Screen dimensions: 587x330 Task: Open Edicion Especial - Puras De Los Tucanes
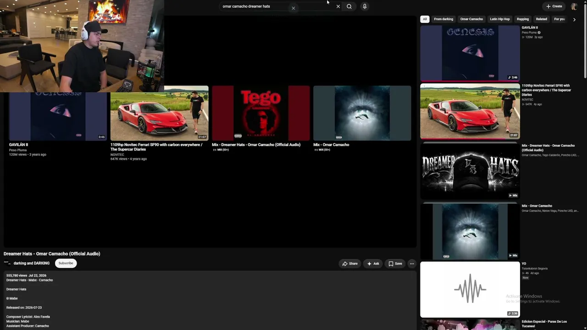tap(544, 324)
